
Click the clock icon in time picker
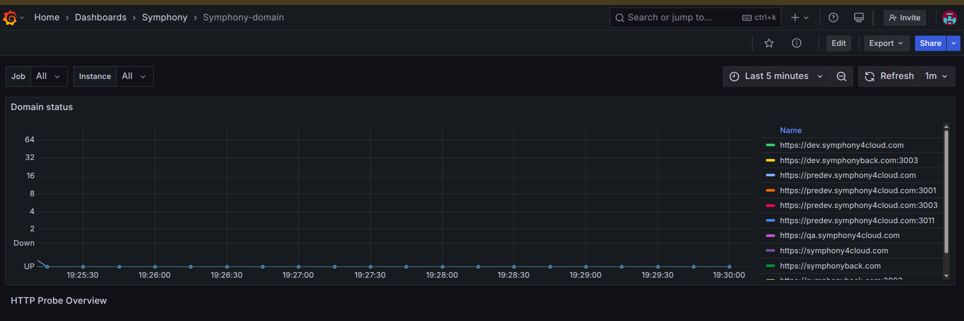tap(734, 76)
